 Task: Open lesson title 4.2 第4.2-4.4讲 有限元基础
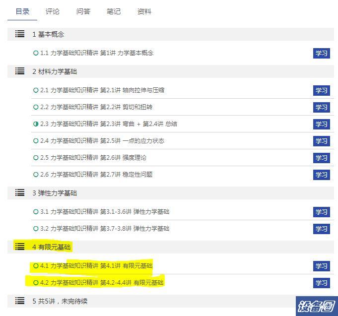pos(102,282)
